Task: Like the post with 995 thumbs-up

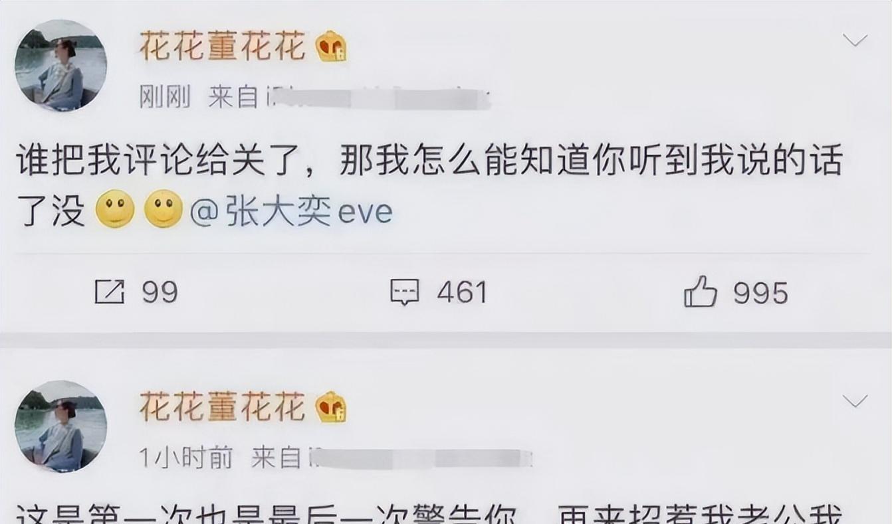Action: coord(701,292)
